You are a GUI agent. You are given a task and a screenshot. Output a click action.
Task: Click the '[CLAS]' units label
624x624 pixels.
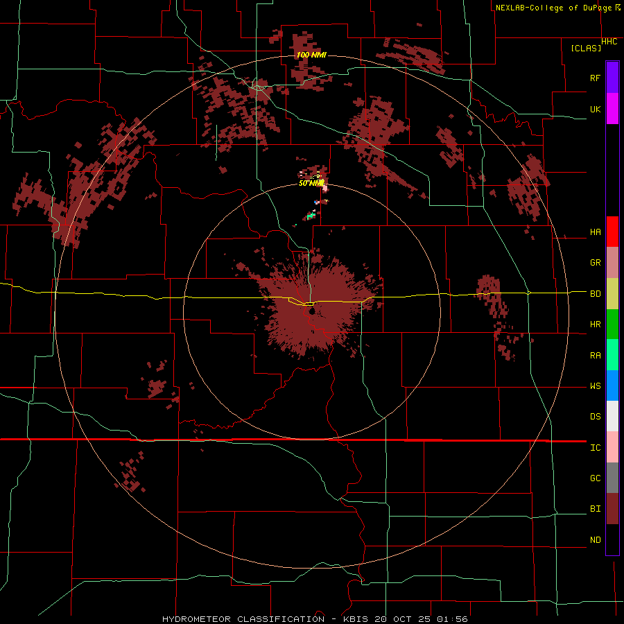pyautogui.click(x=586, y=48)
